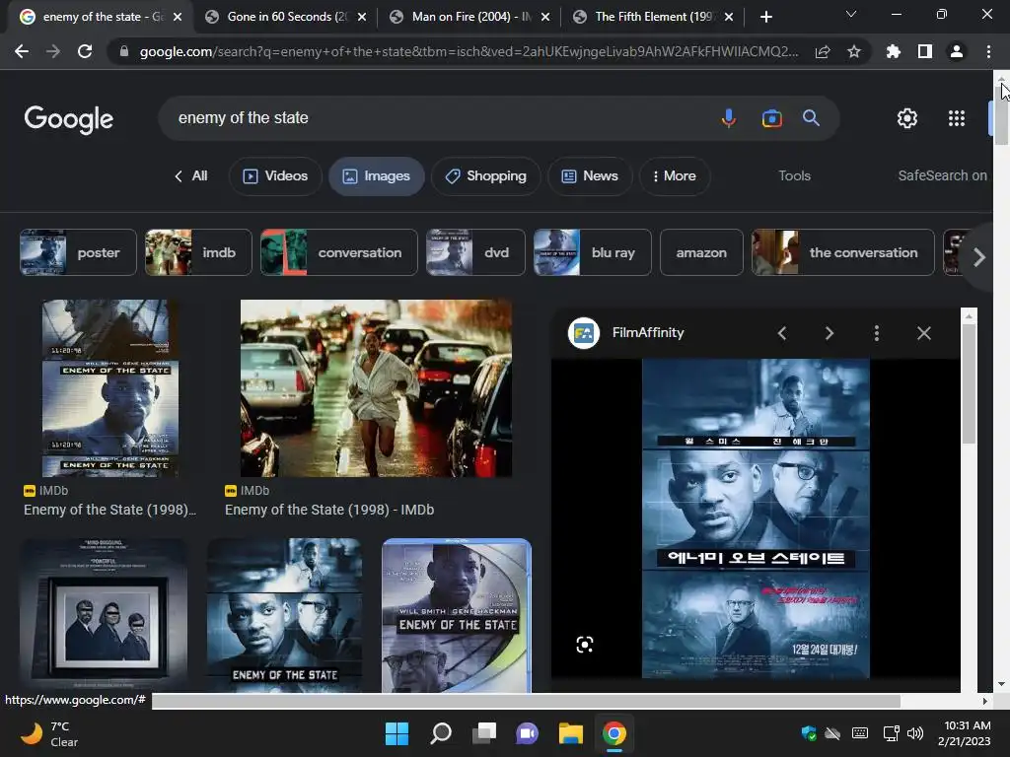Open the man running in traffic image
The height and width of the screenshot is (757, 1010).
tap(376, 388)
